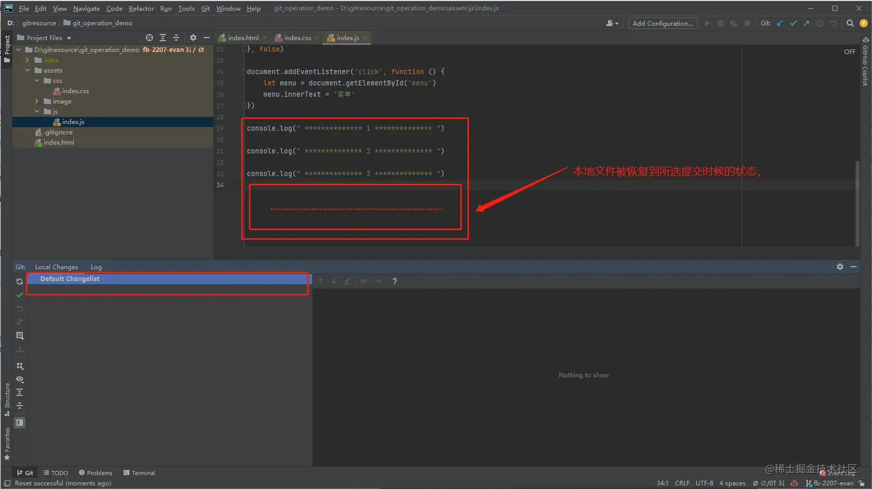Click the rollback arrow in top toolbar

[x=833, y=23]
